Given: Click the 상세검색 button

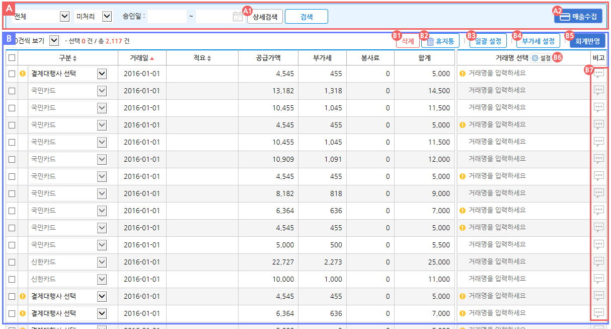Looking at the screenshot, I should 265,17.
